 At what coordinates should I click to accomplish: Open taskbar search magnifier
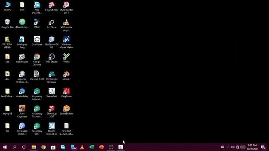click(x=14, y=147)
